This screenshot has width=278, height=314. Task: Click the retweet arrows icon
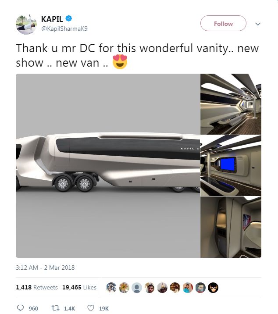(55, 308)
